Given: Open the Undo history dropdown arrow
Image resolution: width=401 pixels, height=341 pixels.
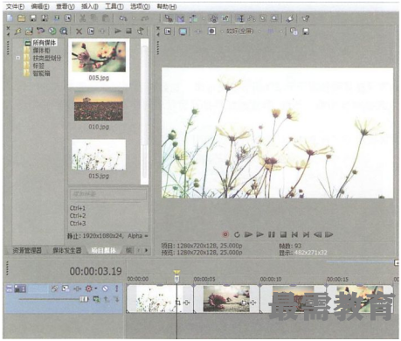Looking at the screenshot, I should 134,18.
